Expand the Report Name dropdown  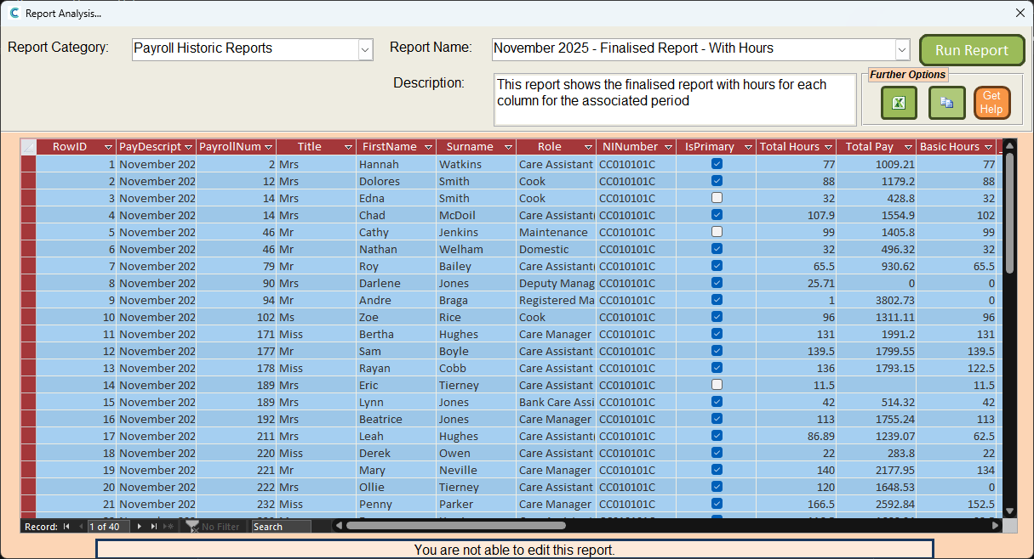[902, 49]
